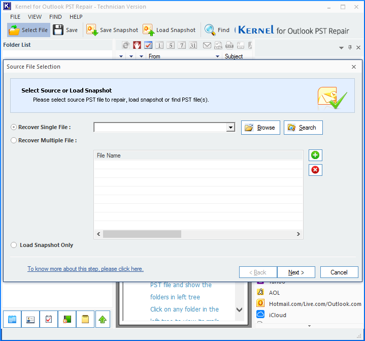Open the second column filter arrow
This screenshot has width=365, height=341.
(131, 56)
